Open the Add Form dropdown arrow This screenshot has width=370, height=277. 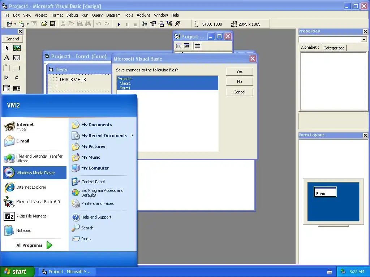coord(27,24)
